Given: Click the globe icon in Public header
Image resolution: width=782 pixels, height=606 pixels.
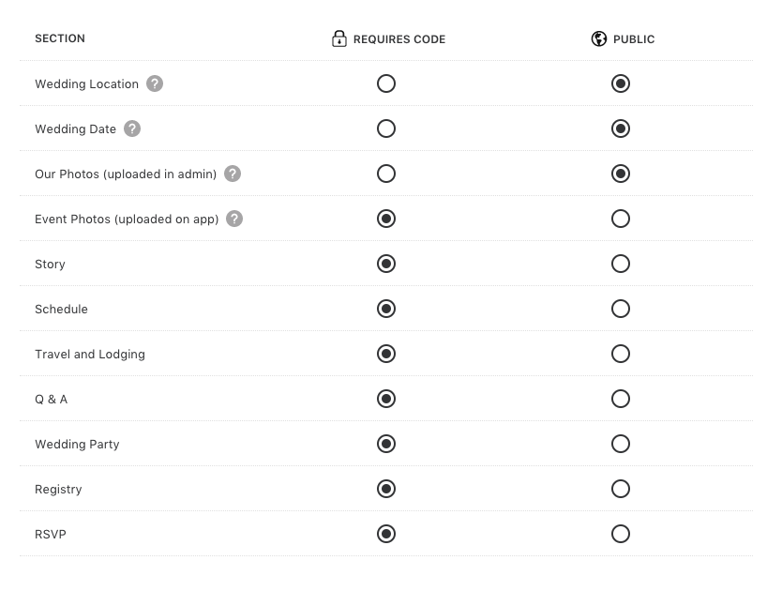Looking at the screenshot, I should coord(599,38).
